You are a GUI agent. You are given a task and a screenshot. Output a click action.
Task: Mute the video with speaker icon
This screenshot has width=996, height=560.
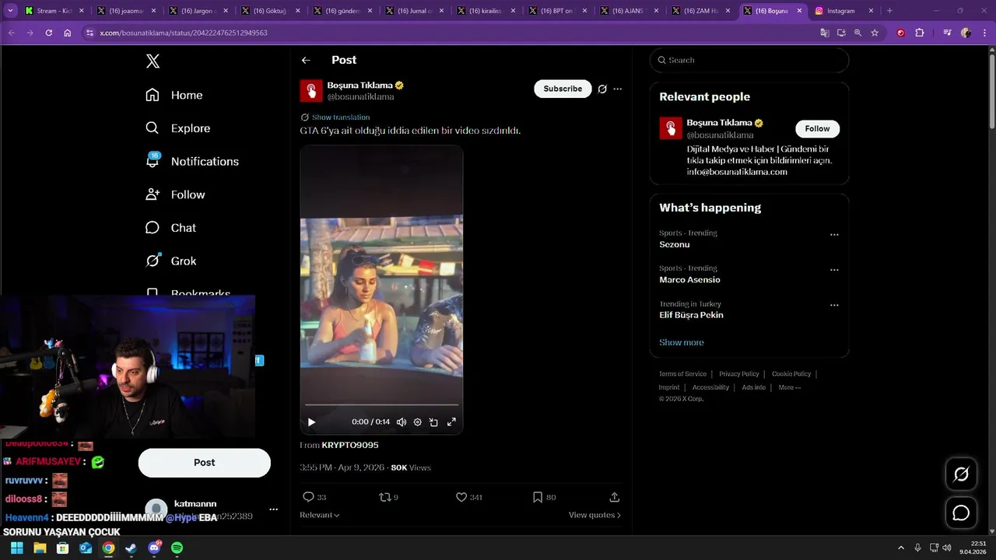pyautogui.click(x=402, y=422)
